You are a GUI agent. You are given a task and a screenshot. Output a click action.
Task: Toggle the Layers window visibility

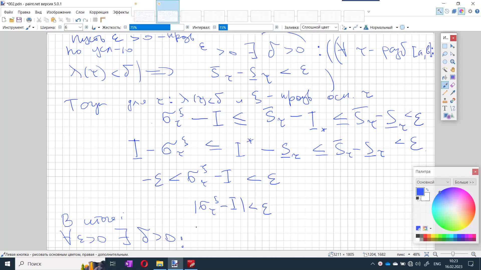click(x=454, y=11)
